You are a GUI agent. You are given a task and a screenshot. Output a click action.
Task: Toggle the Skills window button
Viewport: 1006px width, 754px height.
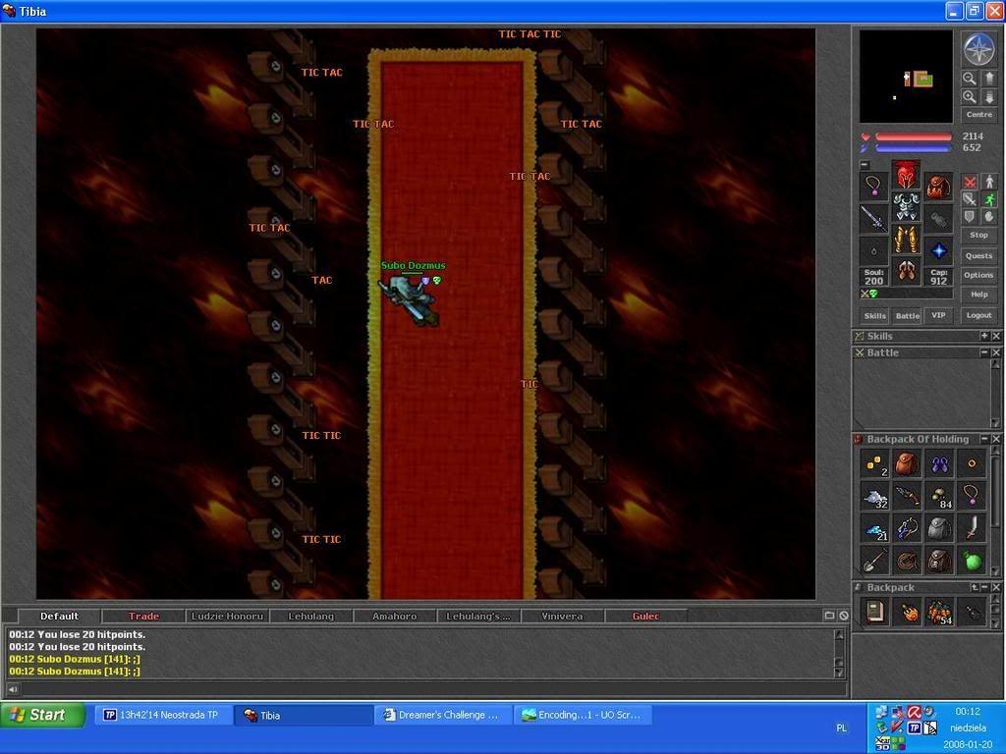pyautogui.click(x=874, y=315)
